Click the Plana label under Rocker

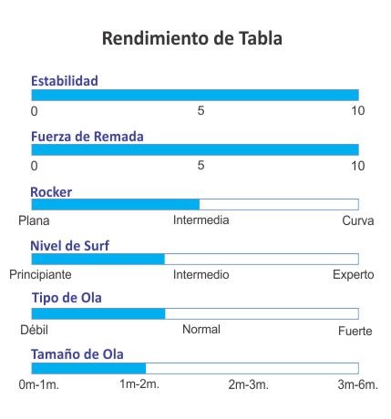pos(34,220)
